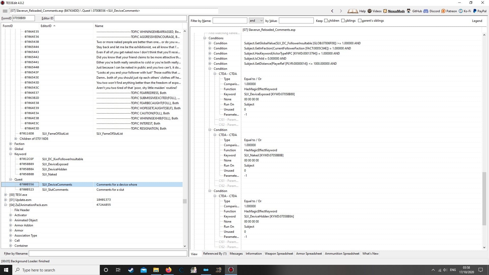
Task: Open Firefox from taskbar
Action: click(x=169, y=270)
